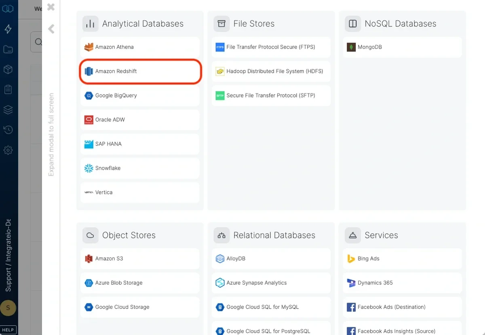Open the folder icon in the sidebar
485x335 pixels.
tap(8, 49)
